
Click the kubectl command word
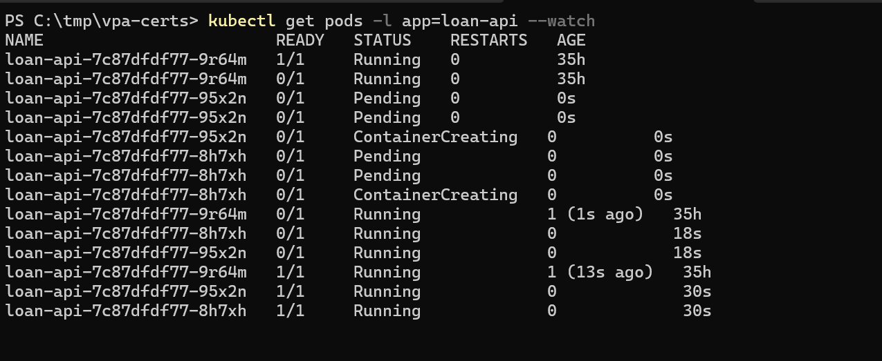click(242, 21)
